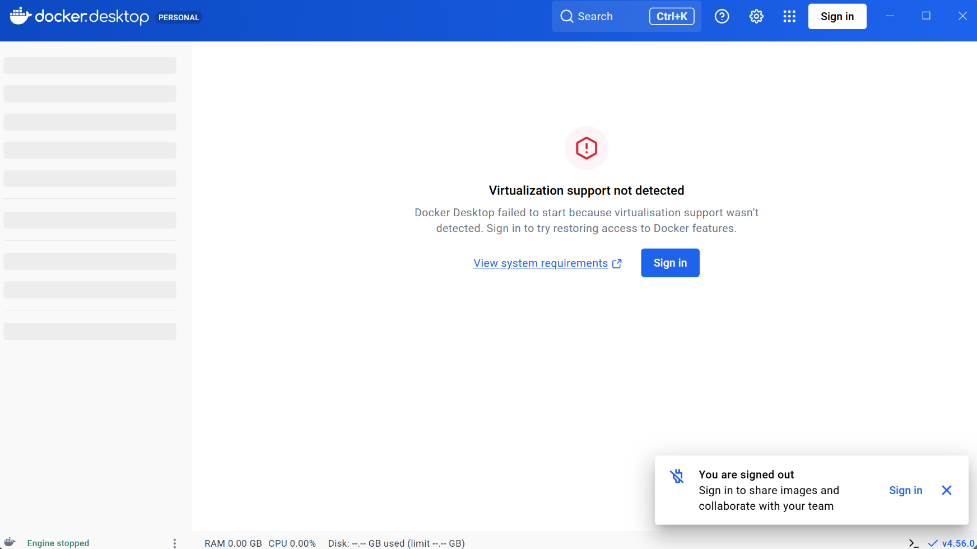Click Sign in link in the notification
Screen dimensions: 977x549
pyautogui.click(x=905, y=490)
